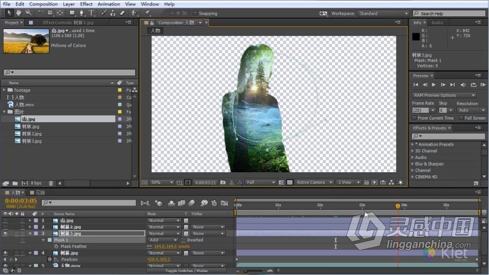Jump to last frame in Preview panel
The height and width of the screenshot is (275, 489).
453,85
